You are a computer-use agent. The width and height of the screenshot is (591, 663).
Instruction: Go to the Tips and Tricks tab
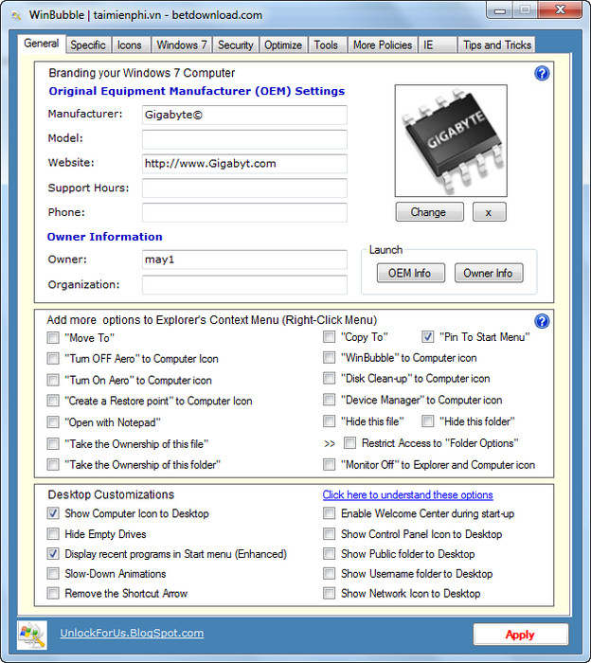(496, 45)
